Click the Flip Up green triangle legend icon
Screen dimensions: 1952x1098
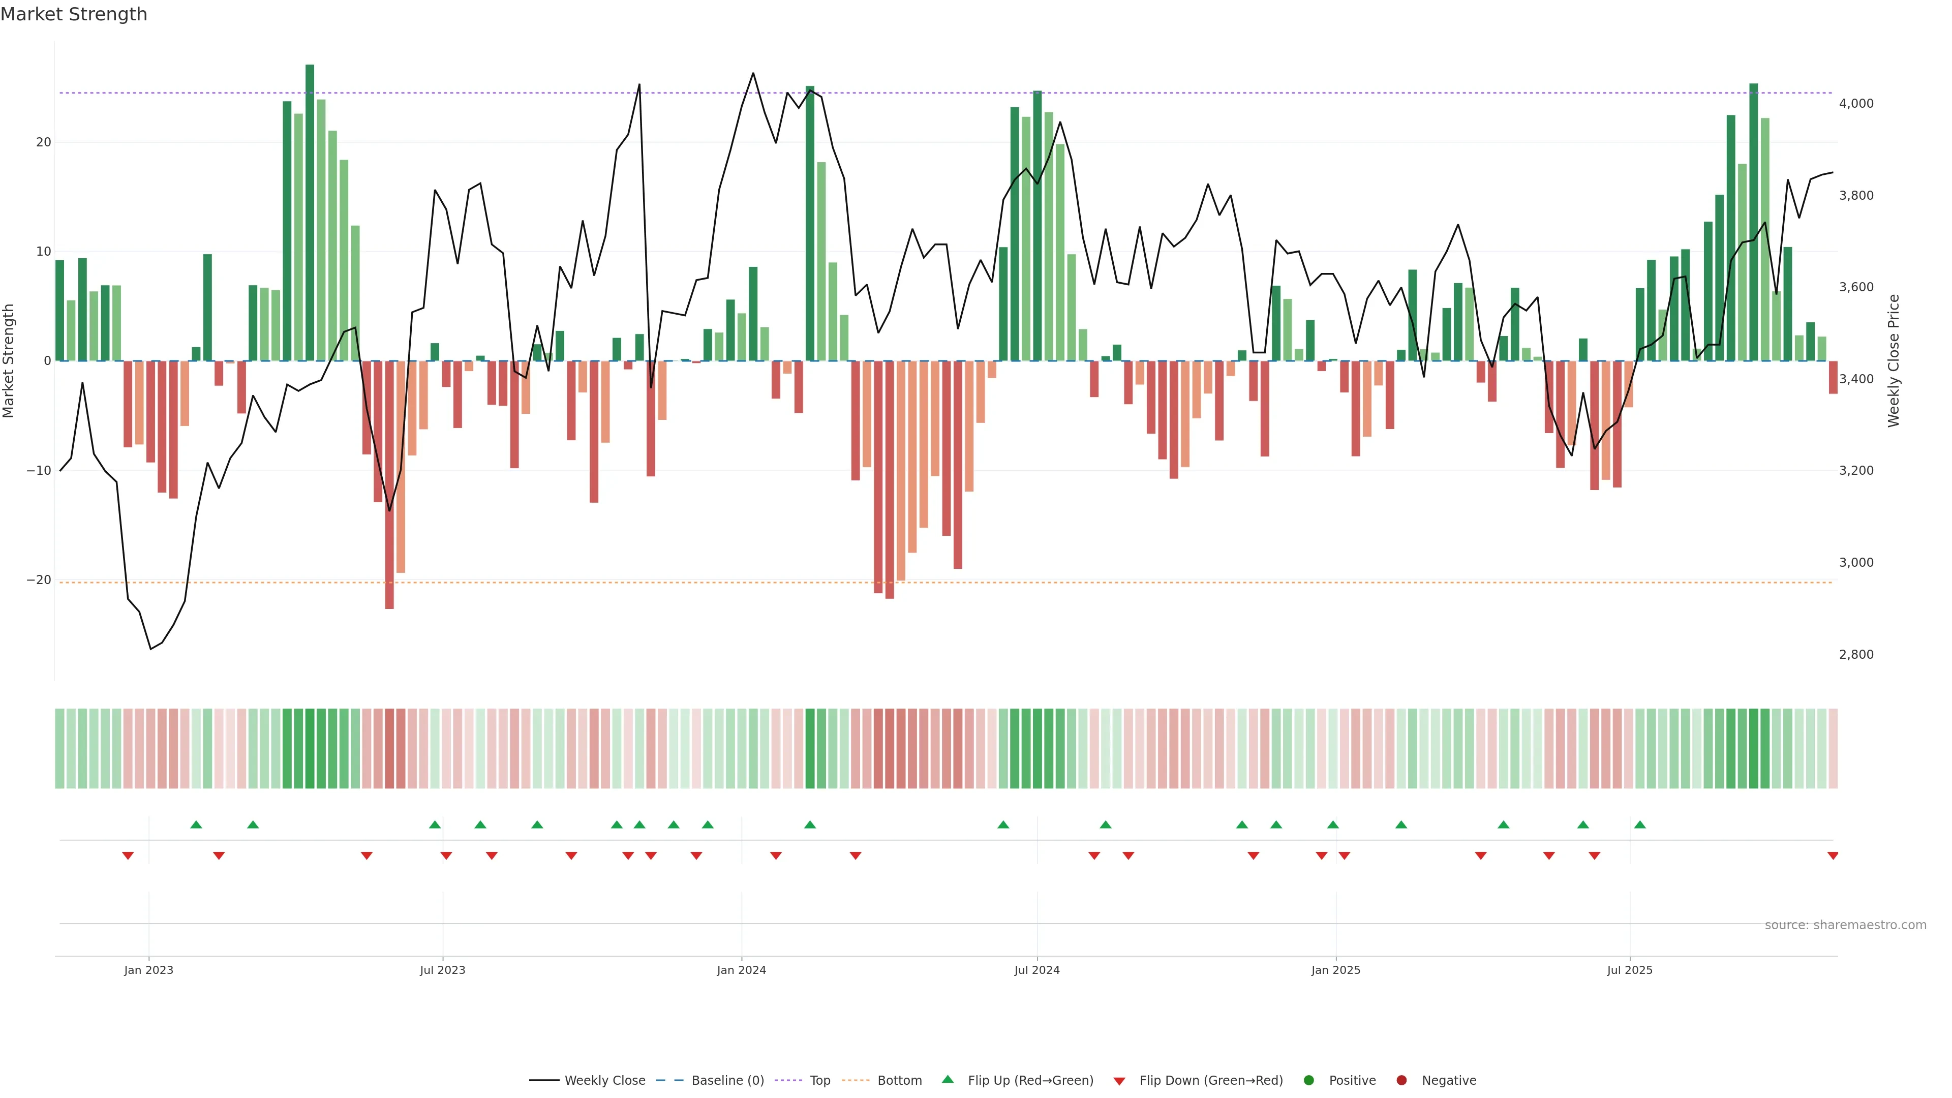(947, 1080)
